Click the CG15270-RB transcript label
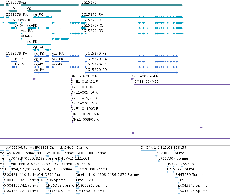Image resolution: width=230 pixels, height=195 pixels. click(x=92, y=20)
